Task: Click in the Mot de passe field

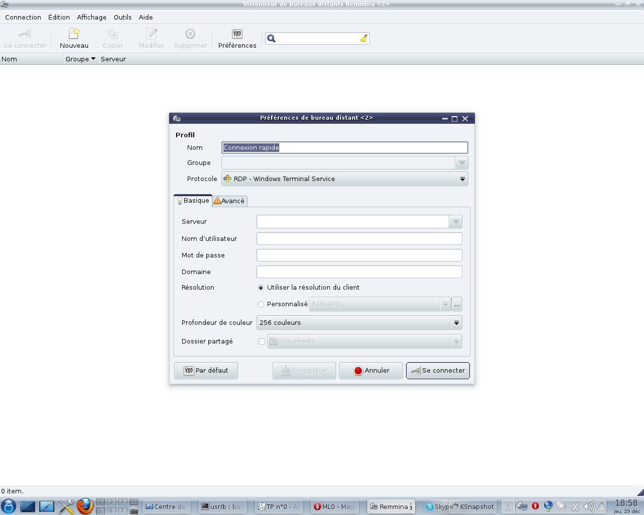Action: (359, 255)
